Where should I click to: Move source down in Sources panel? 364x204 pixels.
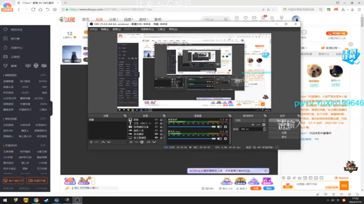tap(154, 142)
